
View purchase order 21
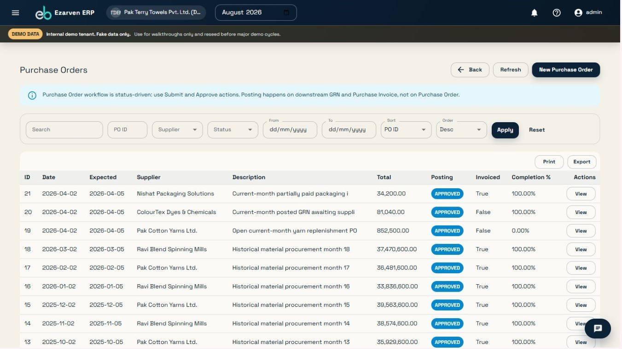point(581,194)
